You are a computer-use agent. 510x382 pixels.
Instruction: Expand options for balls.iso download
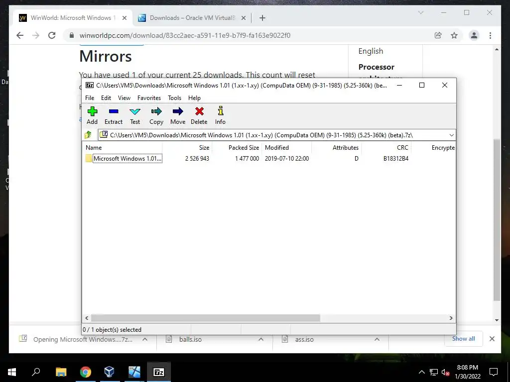tap(261, 339)
